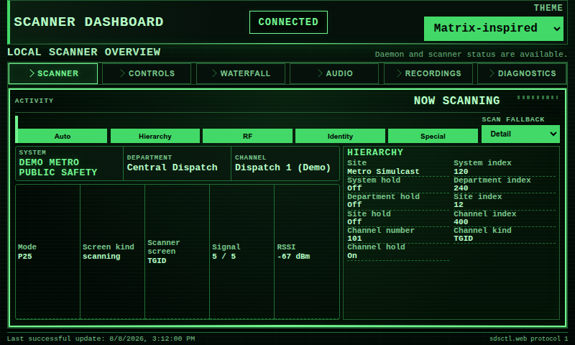Click the Screen kind scanning cell
Screen dimensions: 575x345
pyautogui.click(x=112, y=252)
